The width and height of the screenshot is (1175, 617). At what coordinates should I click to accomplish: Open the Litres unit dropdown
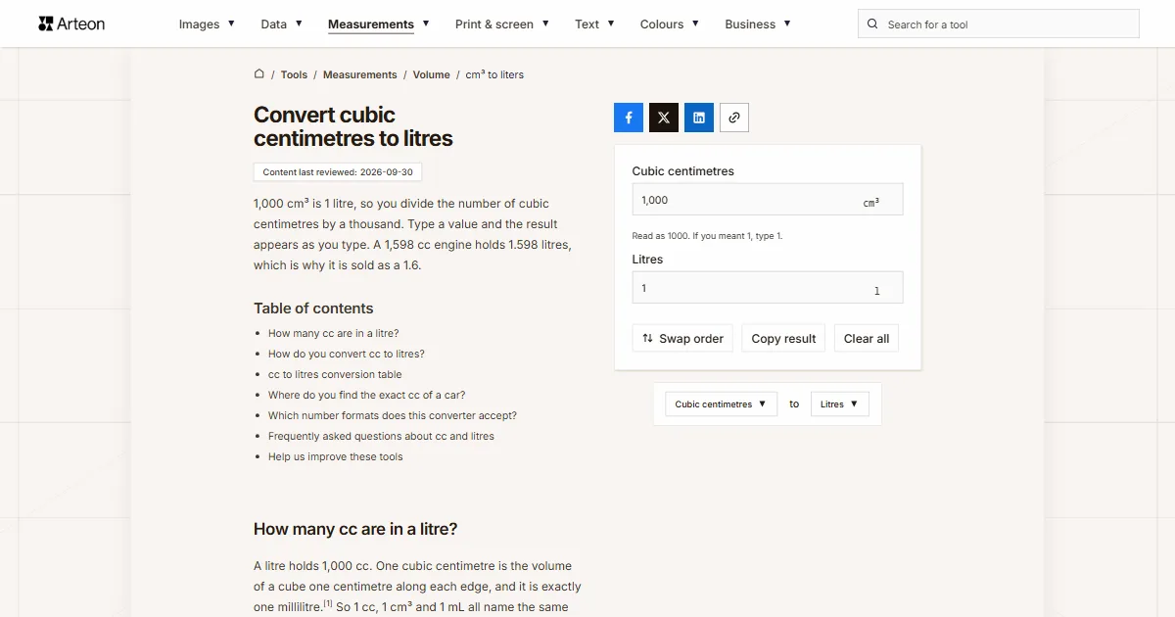click(840, 403)
